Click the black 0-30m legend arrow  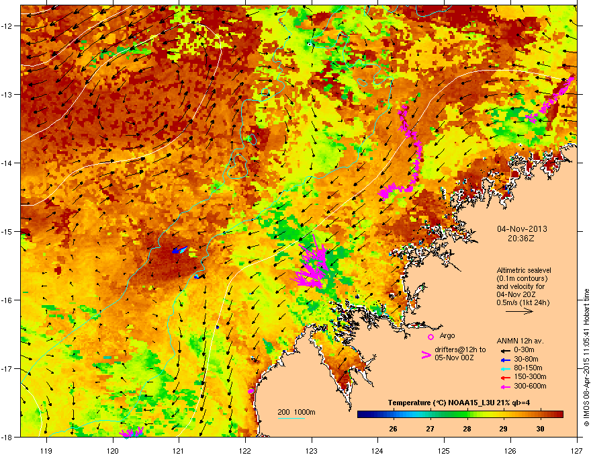[504, 351]
